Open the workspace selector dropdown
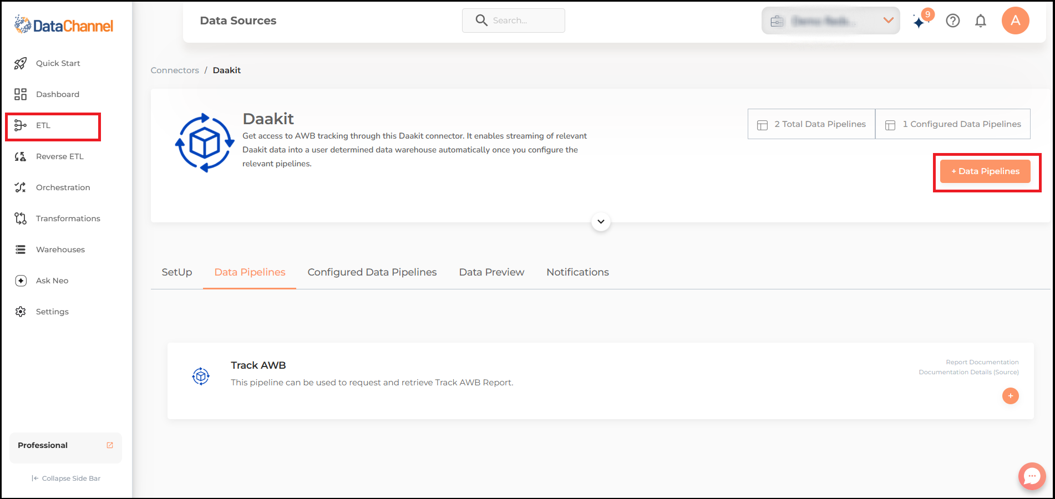This screenshot has height=499, width=1055. [x=831, y=21]
